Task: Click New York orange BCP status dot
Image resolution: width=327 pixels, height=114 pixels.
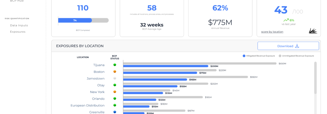Action: pos(115,92)
